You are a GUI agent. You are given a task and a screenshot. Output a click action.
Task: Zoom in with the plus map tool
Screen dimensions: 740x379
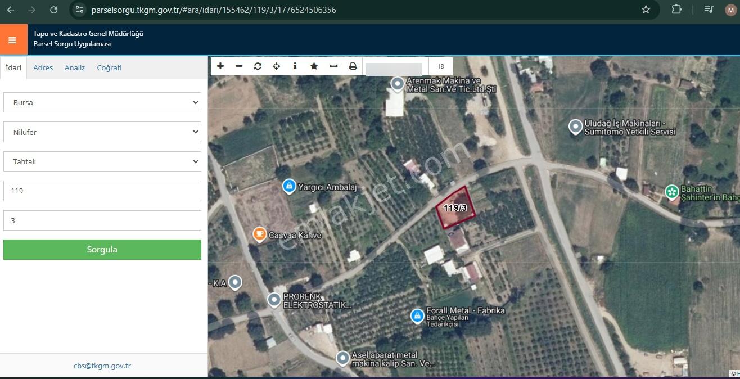[220, 66]
